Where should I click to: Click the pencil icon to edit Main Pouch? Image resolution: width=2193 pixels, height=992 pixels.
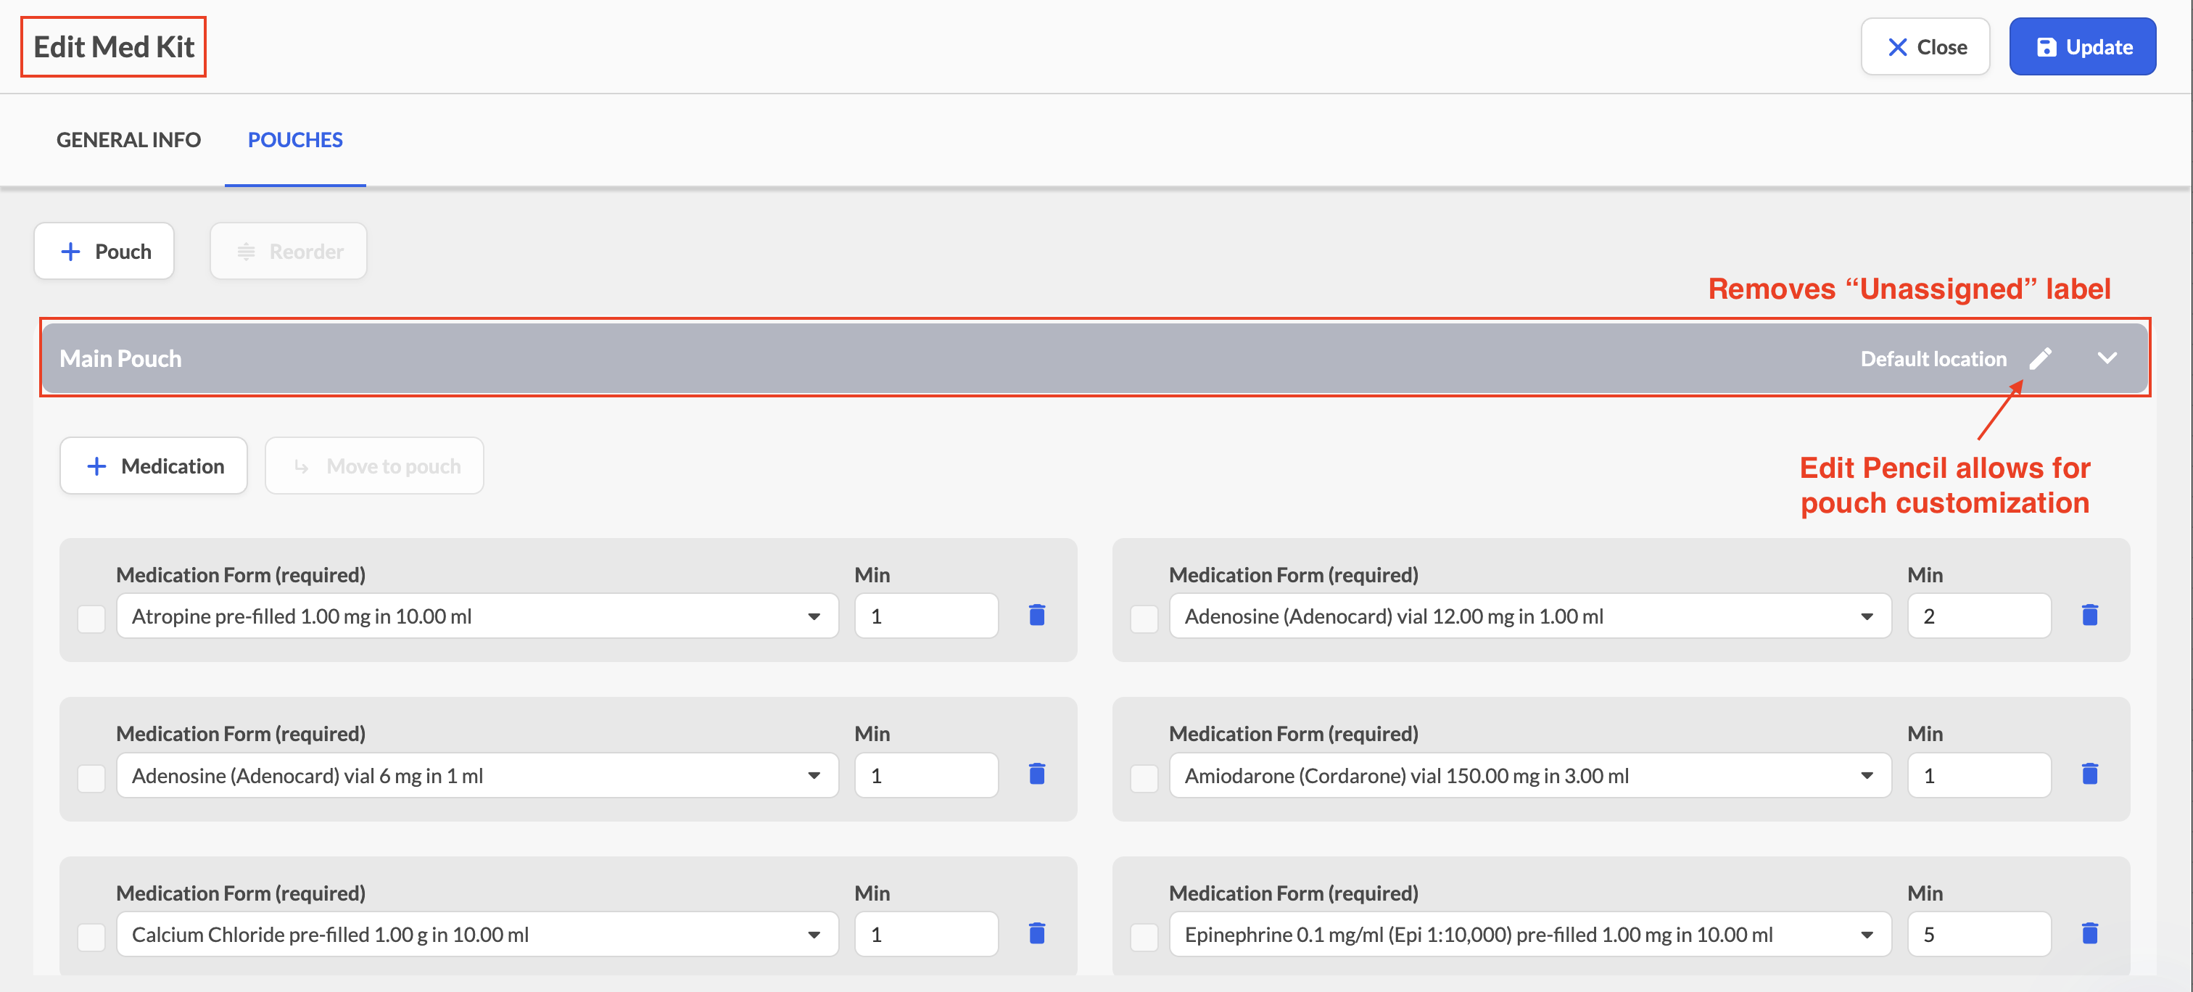[x=2041, y=358]
